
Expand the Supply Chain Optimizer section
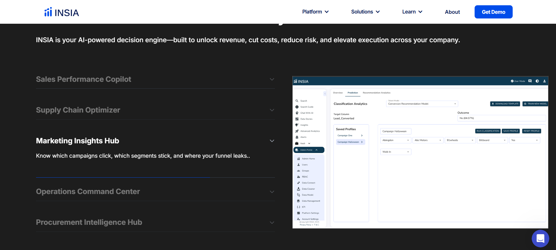tap(155, 110)
